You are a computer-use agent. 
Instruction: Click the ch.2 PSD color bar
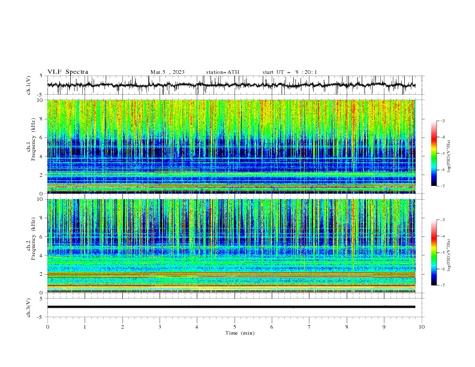[x=434, y=252]
